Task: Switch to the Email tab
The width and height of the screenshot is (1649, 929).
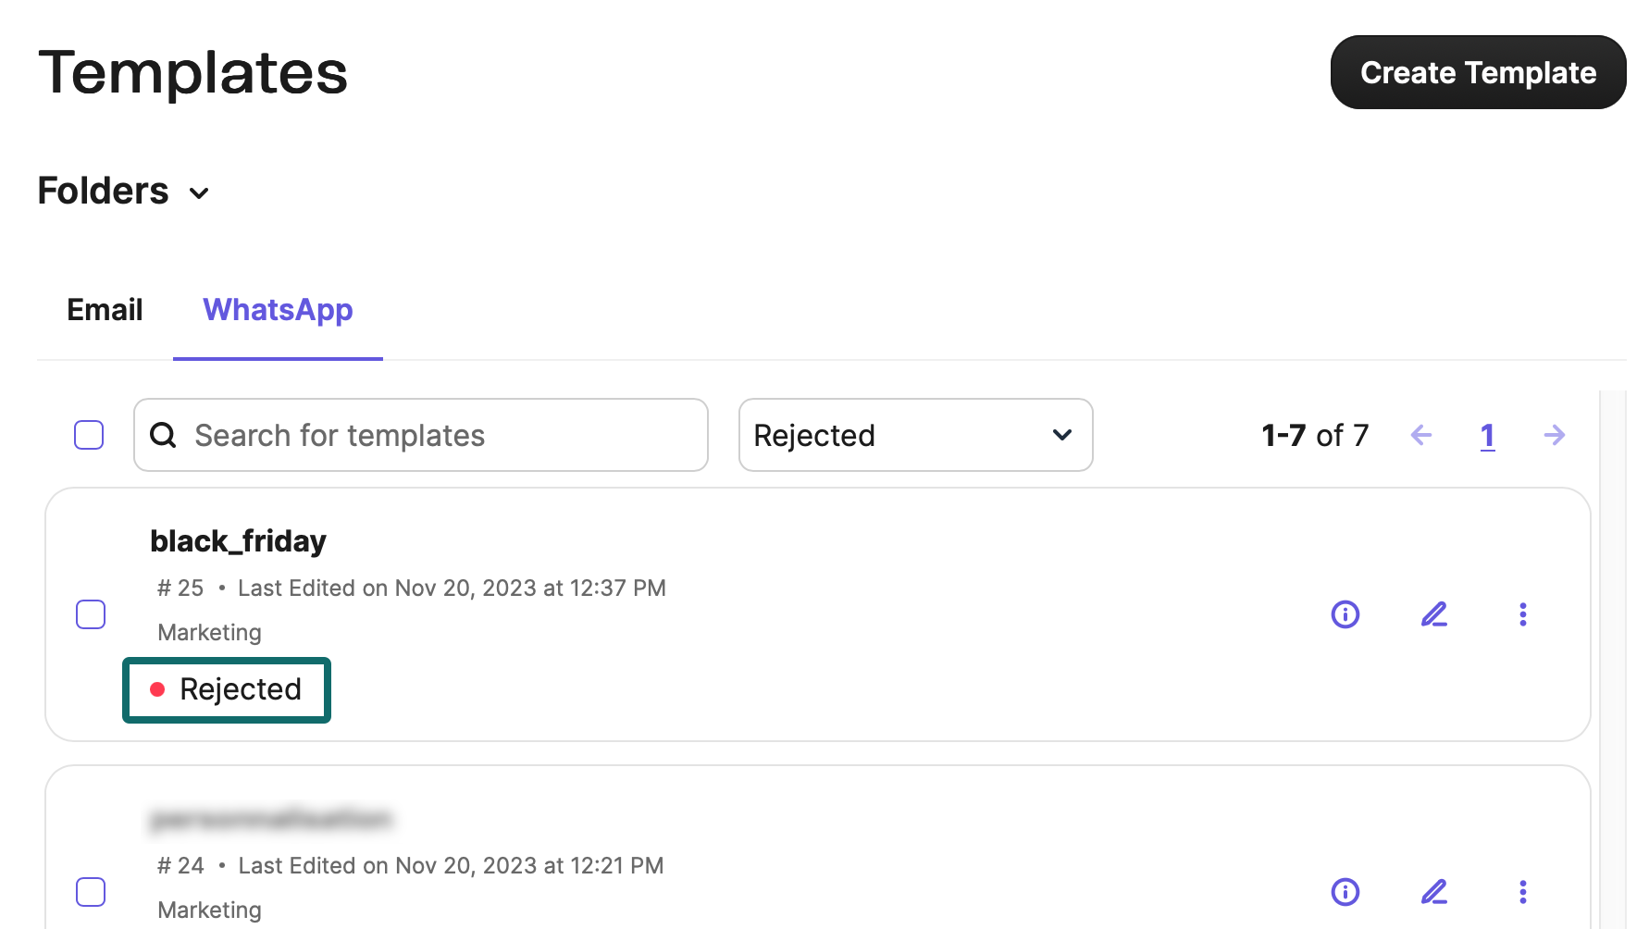Action: click(x=105, y=310)
